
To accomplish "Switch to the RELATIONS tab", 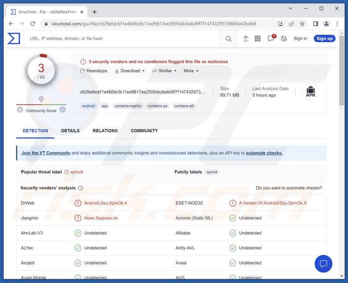I will 105,131.
